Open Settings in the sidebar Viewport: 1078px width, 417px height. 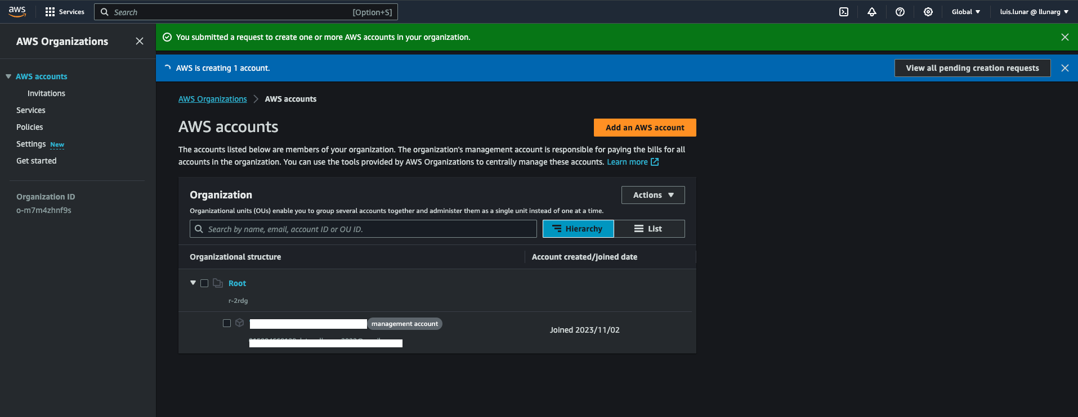[x=31, y=144]
